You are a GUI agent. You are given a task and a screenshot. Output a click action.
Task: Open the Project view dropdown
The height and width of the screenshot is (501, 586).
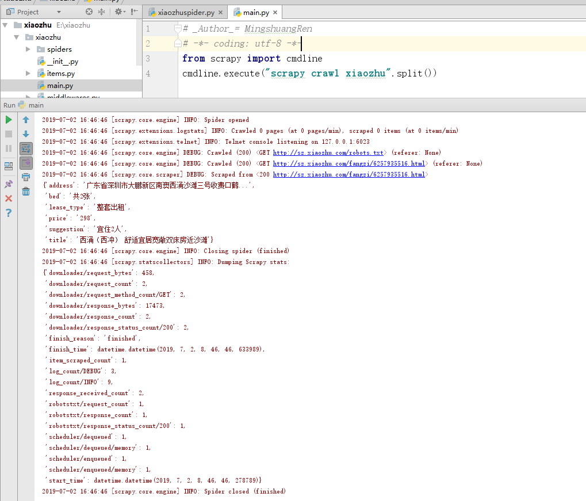[x=59, y=12]
